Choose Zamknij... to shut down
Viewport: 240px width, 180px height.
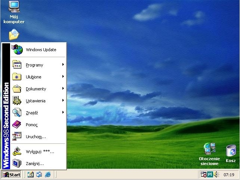point(38,163)
